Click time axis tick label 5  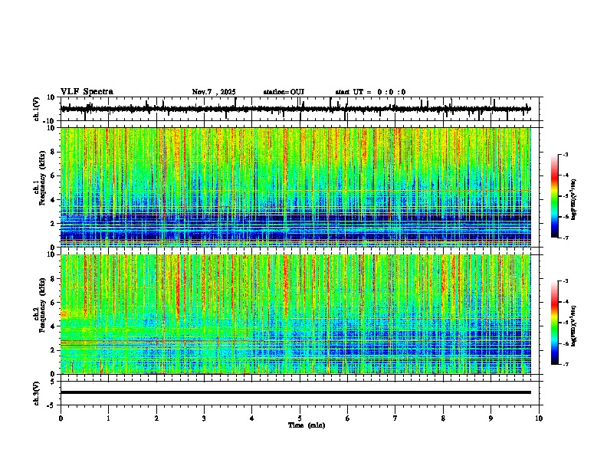tap(300, 418)
